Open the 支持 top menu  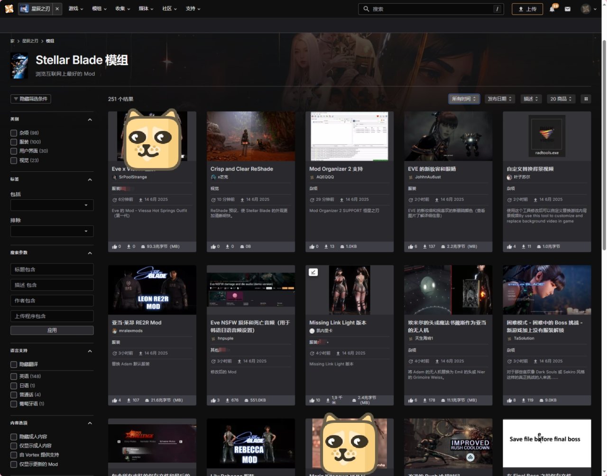point(193,9)
